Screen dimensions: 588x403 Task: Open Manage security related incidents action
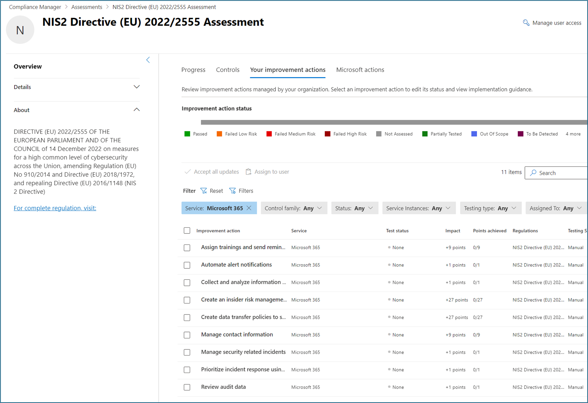[x=243, y=352]
